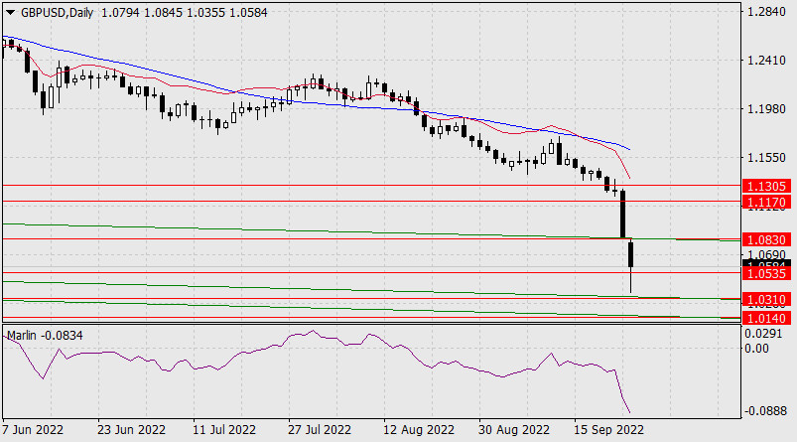Click the black current price tag on the scale
This screenshot has width=797, height=442.
coord(766,263)
